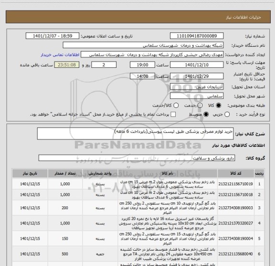
Task: Select the خدمت radio button
Action: coord(200,106)
